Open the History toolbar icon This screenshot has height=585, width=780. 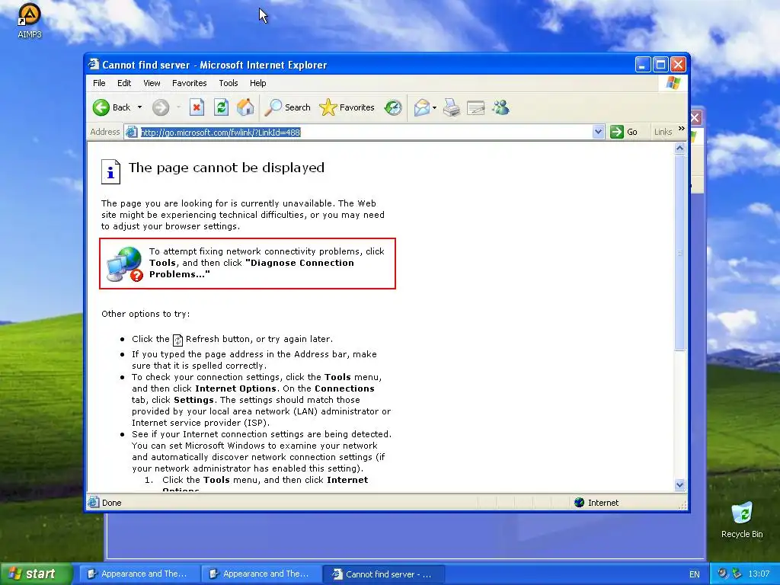tap(393, 107)
